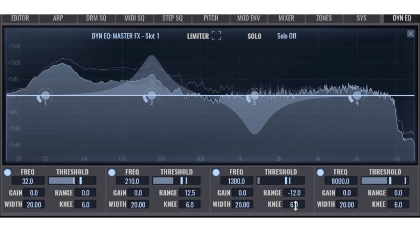Click band 4 threshold slider
420x232 pixels.
coord(385,181)
